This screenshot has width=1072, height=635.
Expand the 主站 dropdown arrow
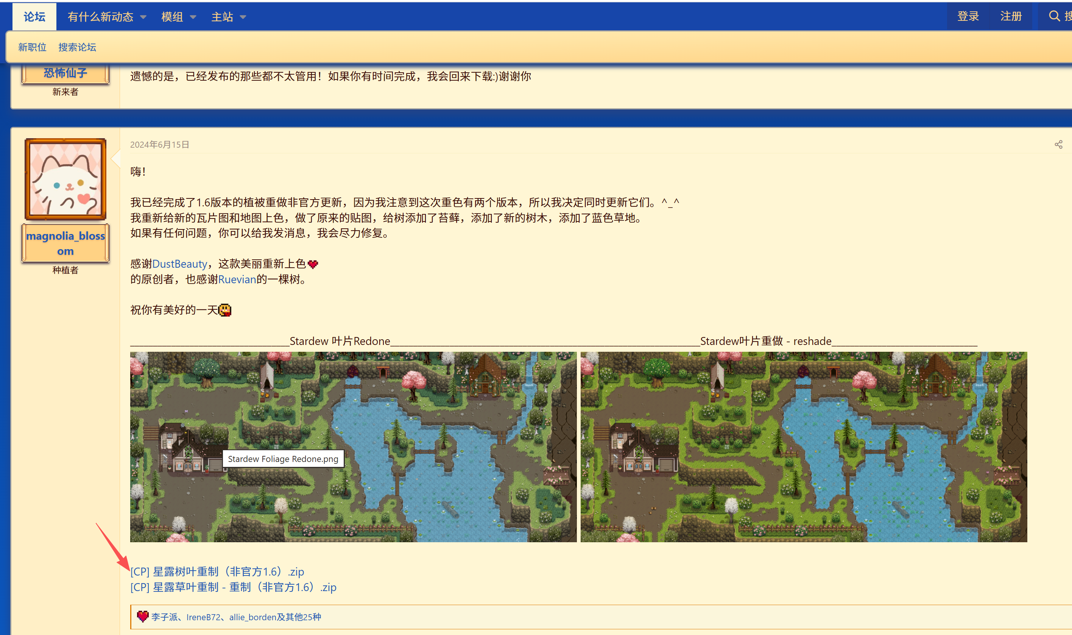click(x=243, y=17)
